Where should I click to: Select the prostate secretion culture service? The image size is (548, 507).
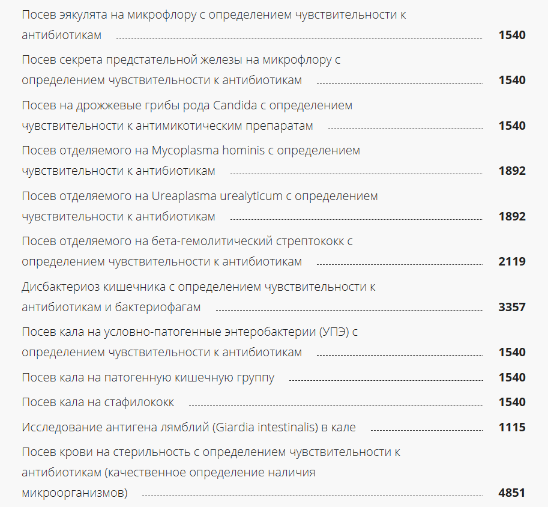point(181,60)
